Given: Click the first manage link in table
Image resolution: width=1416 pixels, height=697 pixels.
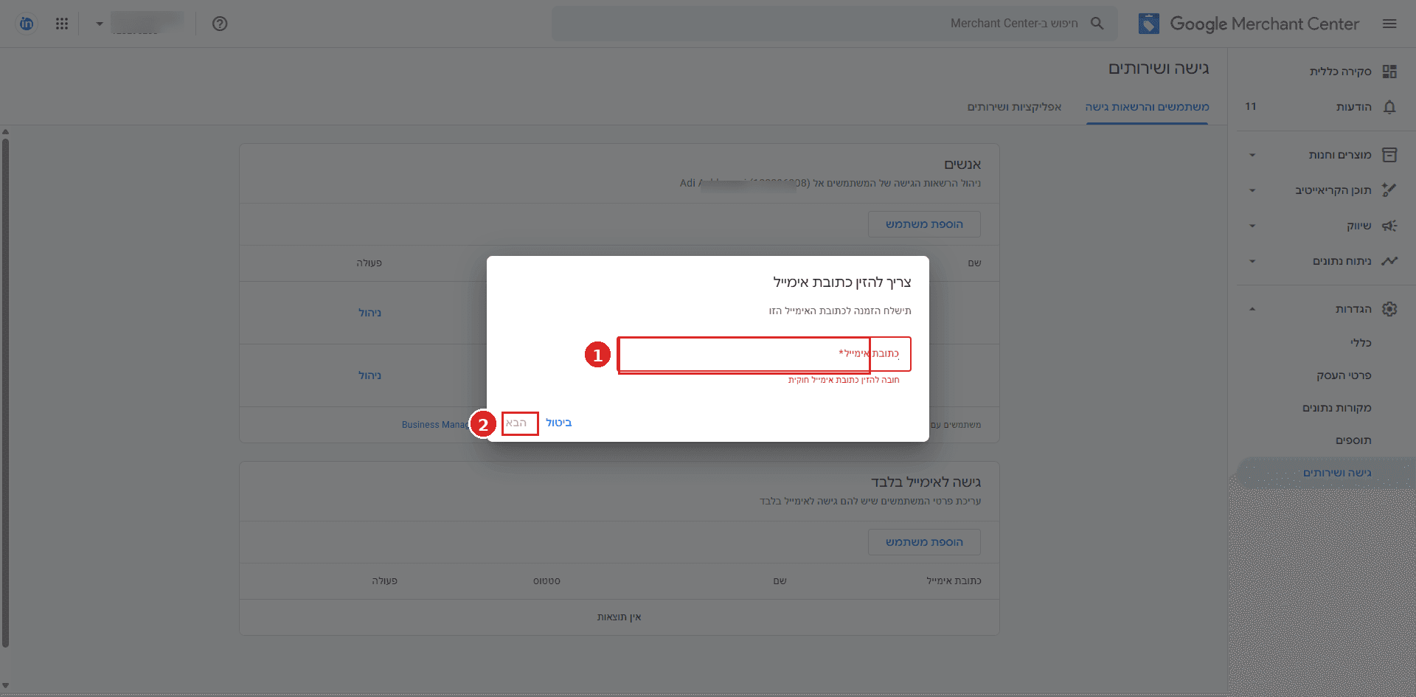Looking at the screenshot, I should pos(369,313).
